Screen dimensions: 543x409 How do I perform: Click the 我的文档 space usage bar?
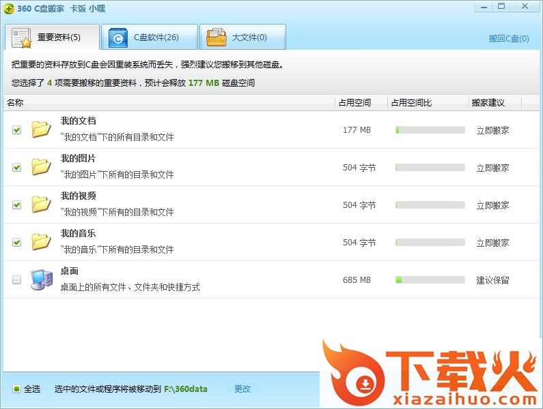click(x=430, y=130)
